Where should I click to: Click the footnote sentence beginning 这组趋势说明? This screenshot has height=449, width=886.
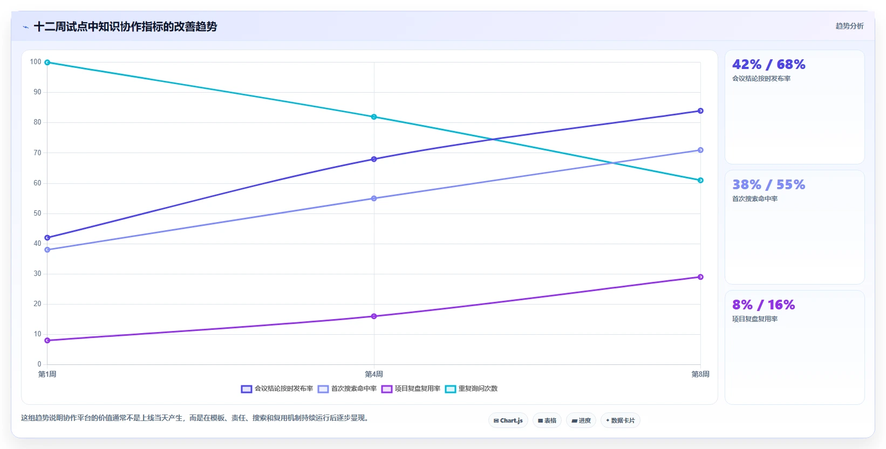coord(196,418)
